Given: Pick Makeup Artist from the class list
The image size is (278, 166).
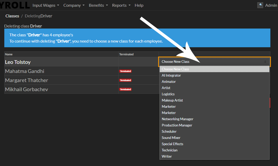Looking at the screenshot, I should pyautogui.click(x=172, y=100).
